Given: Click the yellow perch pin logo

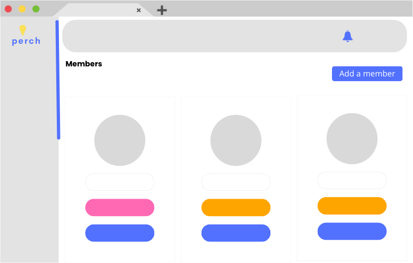Looking at the screenshot, I should coord(23,30).
